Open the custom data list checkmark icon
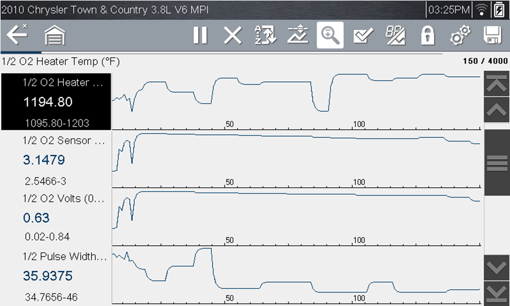 [363, 35]
